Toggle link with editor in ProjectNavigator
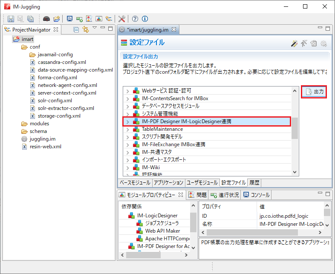 (86, 29)
